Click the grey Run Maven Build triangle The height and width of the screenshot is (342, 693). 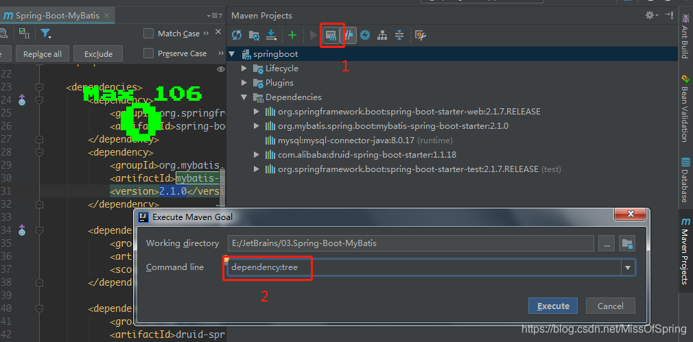click(314, 36)
